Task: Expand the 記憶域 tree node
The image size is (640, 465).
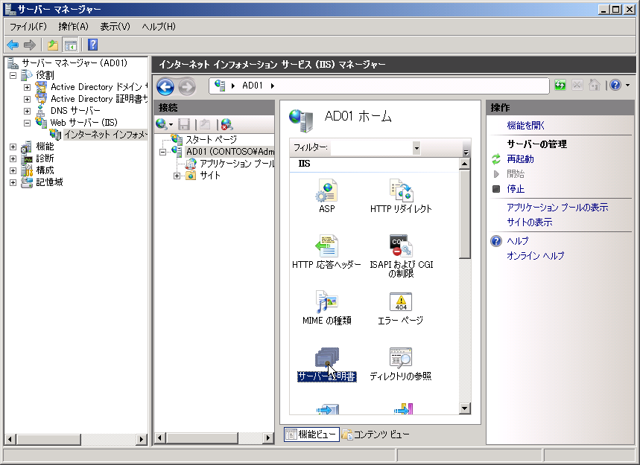Action: coord(13,182)
